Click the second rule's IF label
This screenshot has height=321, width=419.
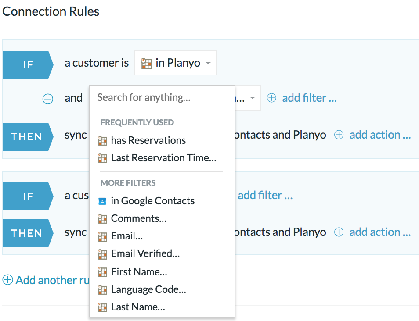coord(28,196)
